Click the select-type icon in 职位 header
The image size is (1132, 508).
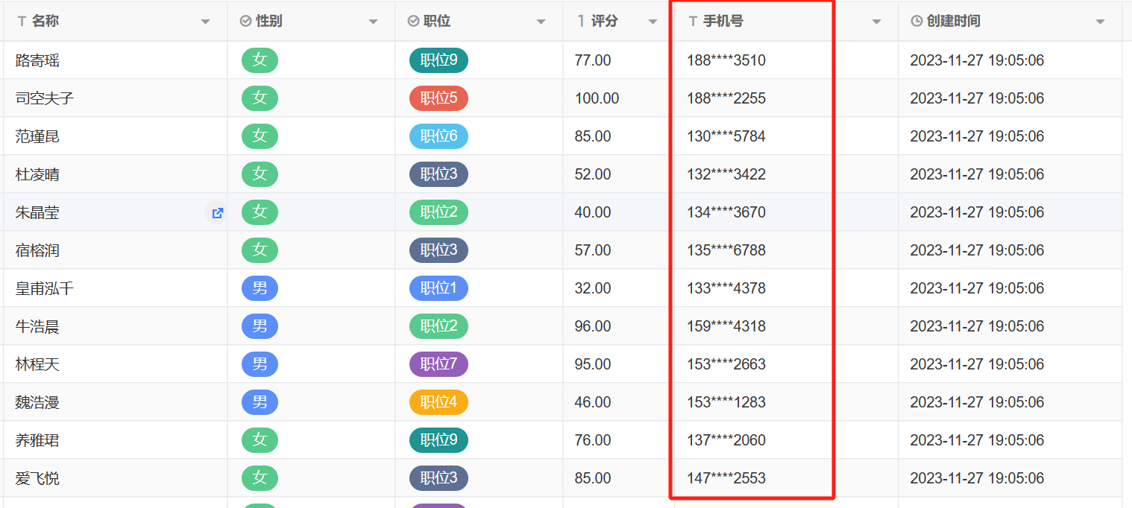pos(413,22)
